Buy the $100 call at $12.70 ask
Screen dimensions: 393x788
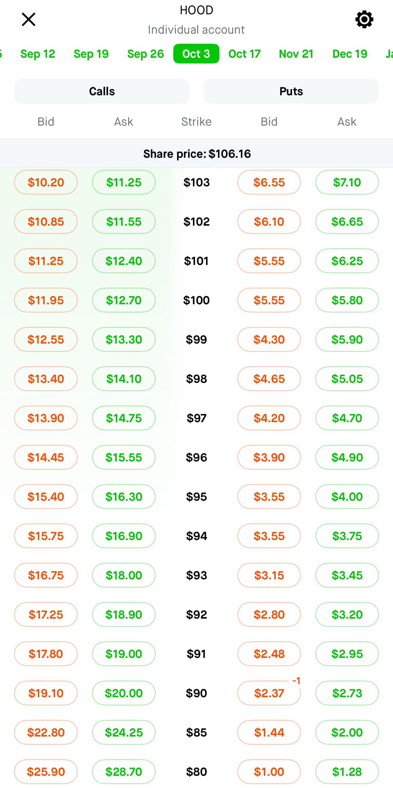point(124,300)
